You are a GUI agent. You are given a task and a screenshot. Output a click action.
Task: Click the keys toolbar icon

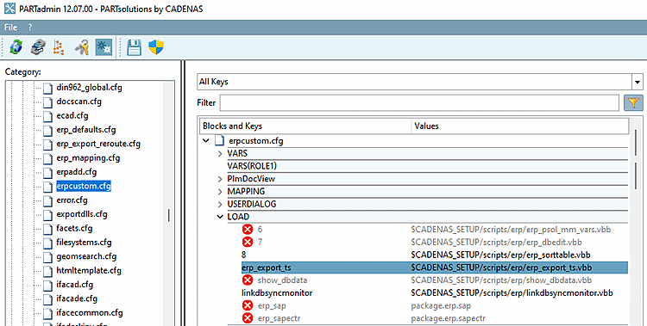(82, 47)
